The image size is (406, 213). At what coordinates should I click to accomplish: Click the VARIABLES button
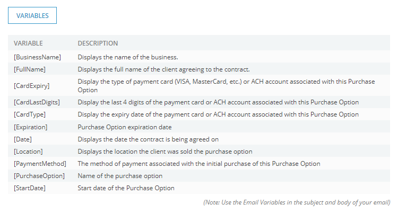click(x=32, y=15)
